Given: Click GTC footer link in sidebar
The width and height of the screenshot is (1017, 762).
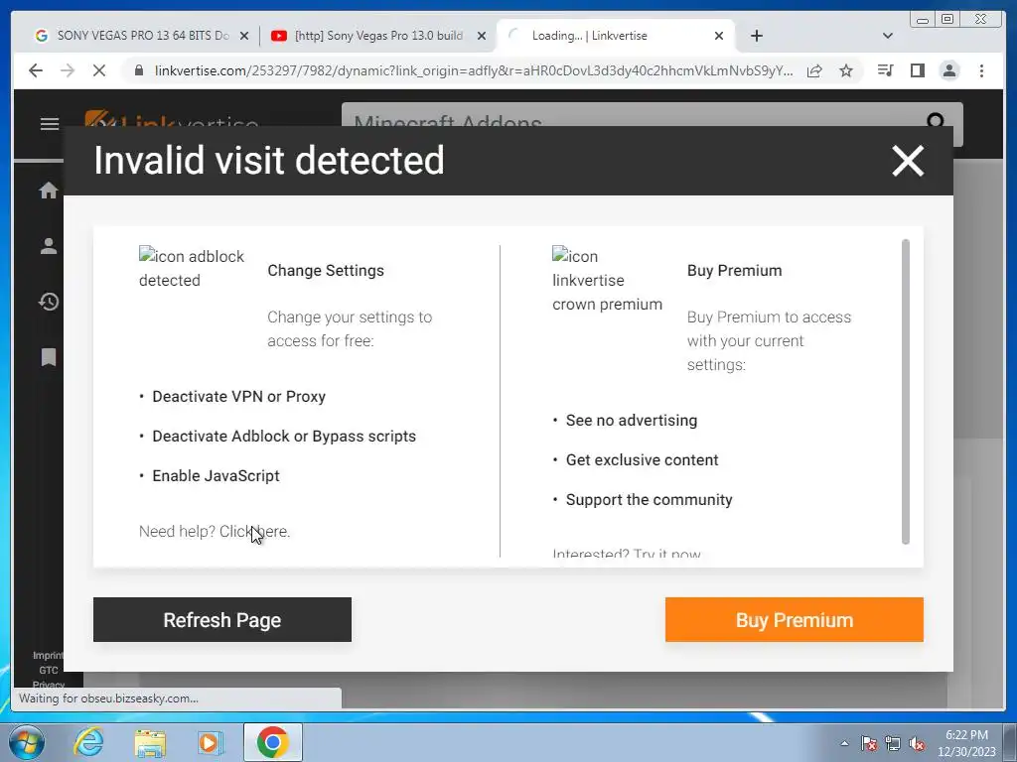Looking at the screenshot, I should click(49, 670).
